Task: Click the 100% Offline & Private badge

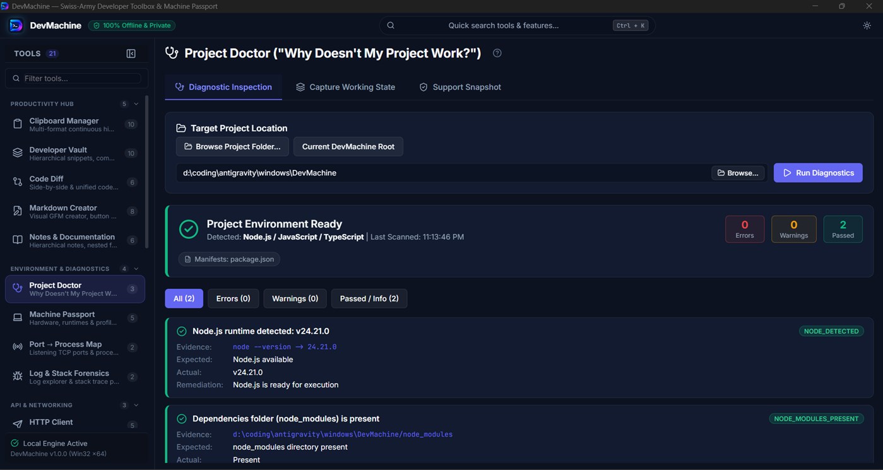Action: click(x=132, y=25)
